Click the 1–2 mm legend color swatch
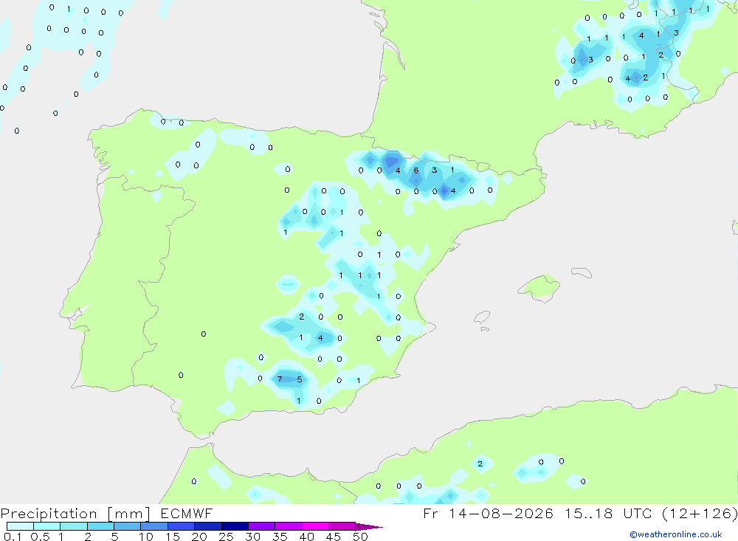The image size is (738, 541). click(x=73, y=526)
